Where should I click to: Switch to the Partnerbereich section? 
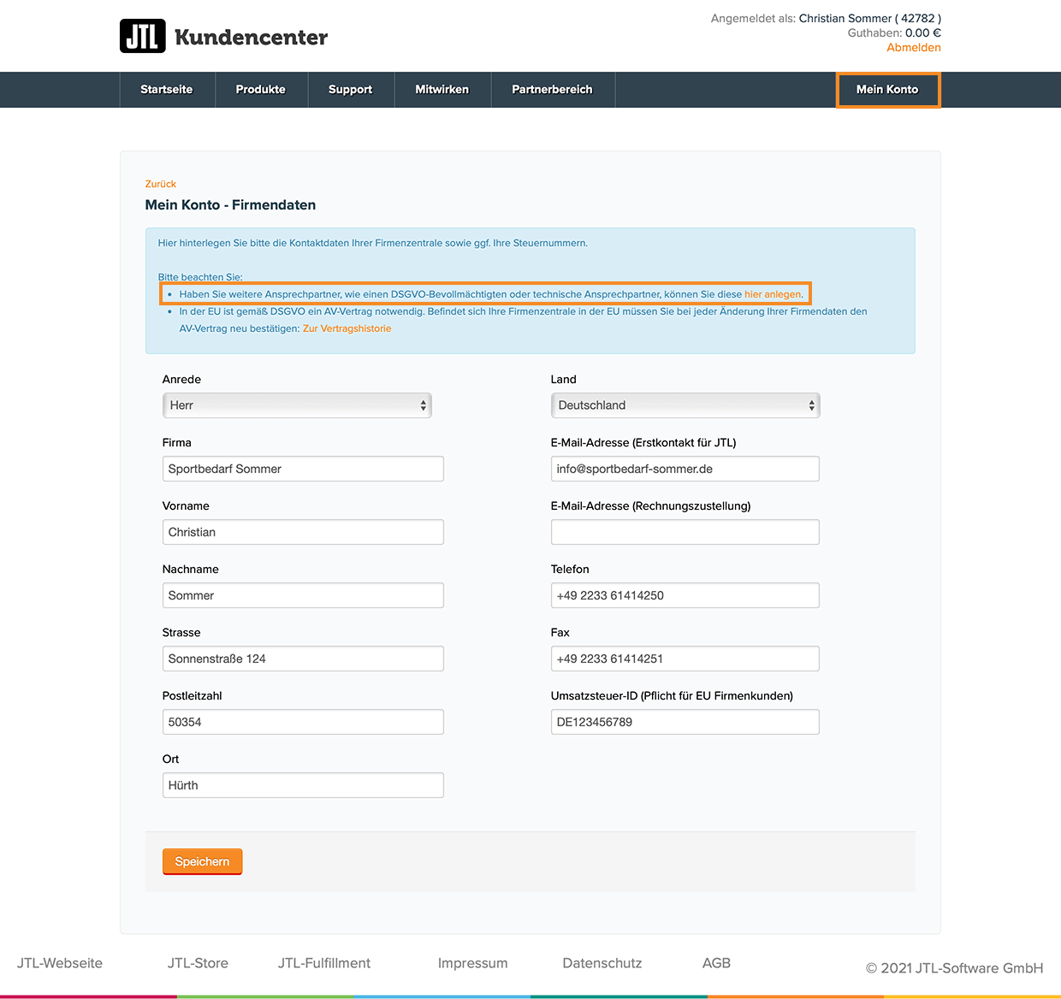tap(552, 90)
